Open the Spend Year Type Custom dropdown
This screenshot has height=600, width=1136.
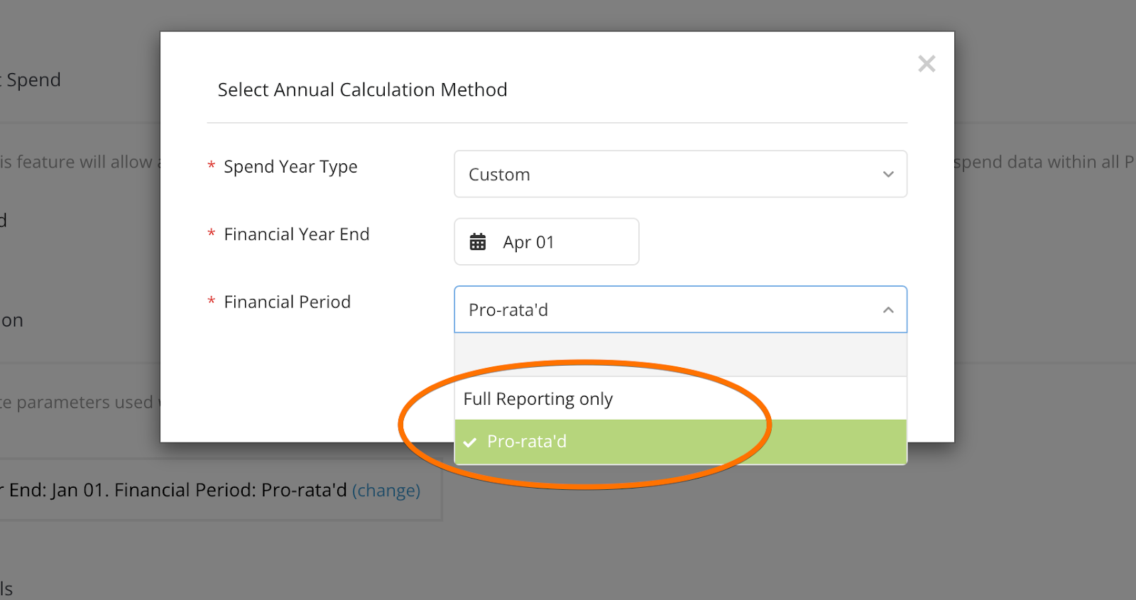680,174
